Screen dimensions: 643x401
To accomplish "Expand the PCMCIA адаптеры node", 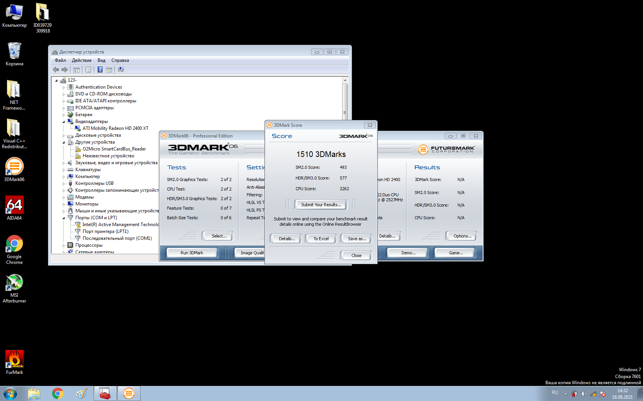I will (x=64, y=108).
